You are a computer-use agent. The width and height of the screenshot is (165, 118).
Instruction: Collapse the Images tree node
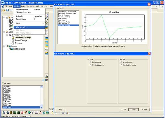[x=4, y=46]
